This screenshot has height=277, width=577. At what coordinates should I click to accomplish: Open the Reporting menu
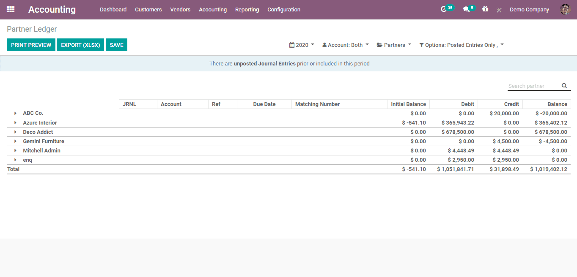tap(247, 9)
